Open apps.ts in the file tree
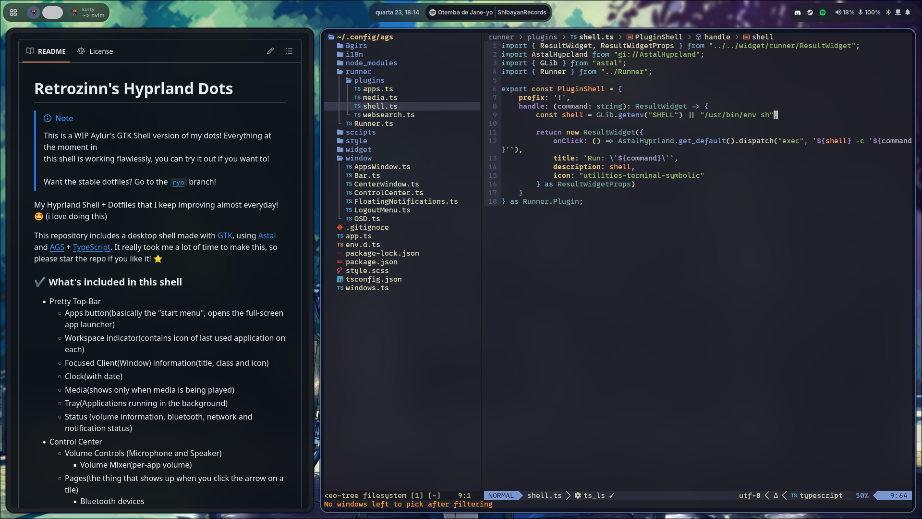Screen dimensions: 922x519 coord(374,89)
